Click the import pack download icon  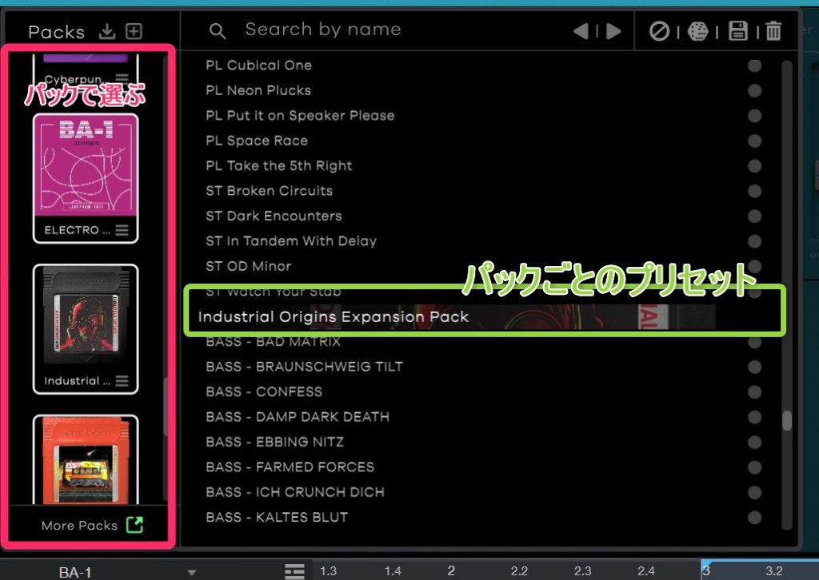(107, 32)
